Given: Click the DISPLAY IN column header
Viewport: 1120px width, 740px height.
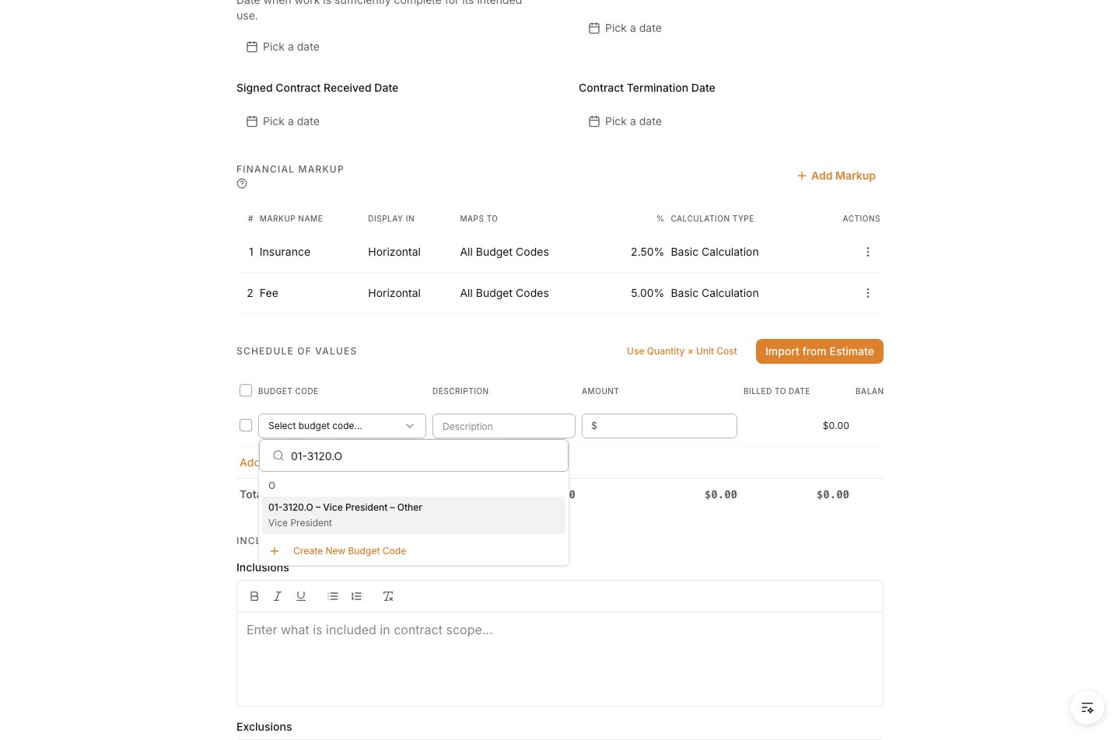Looking at the screenshot, I should (x=391, y=218).
